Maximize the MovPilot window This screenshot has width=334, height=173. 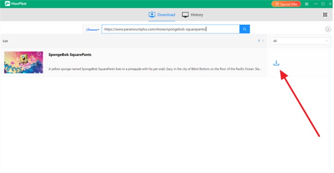(x=323, y=4)
